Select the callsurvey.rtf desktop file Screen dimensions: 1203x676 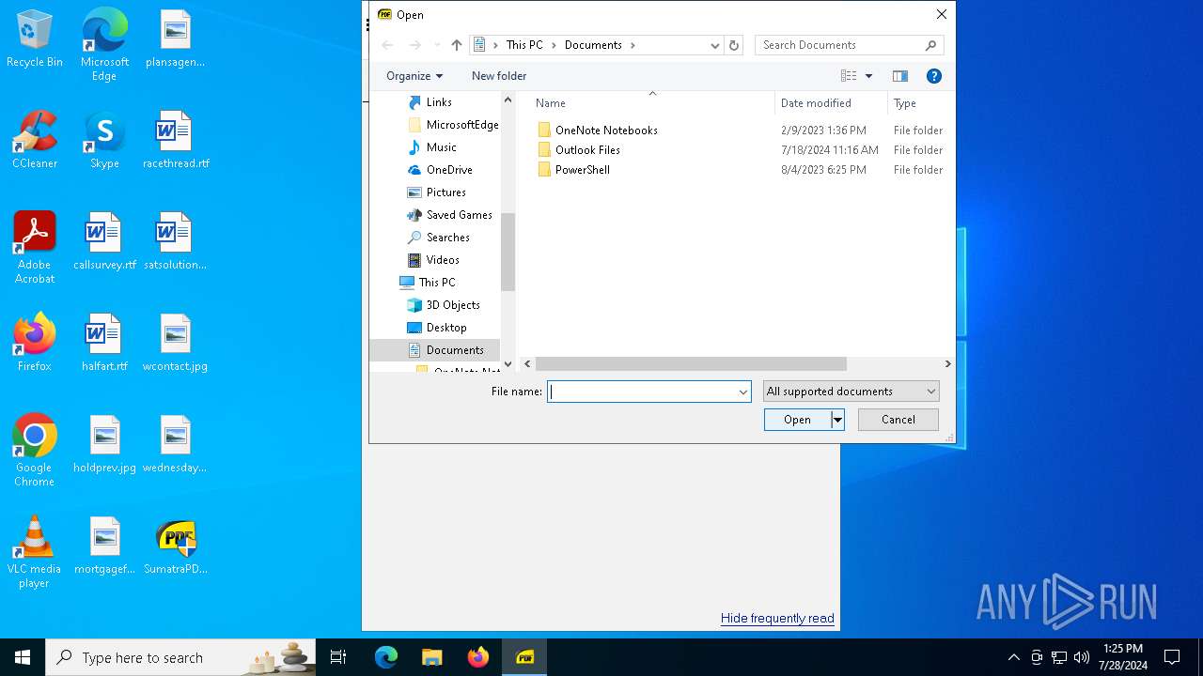[x=104, y=242]
